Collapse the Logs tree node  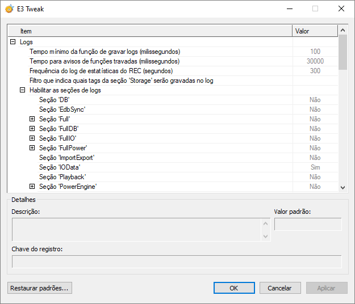click(13, 42)
